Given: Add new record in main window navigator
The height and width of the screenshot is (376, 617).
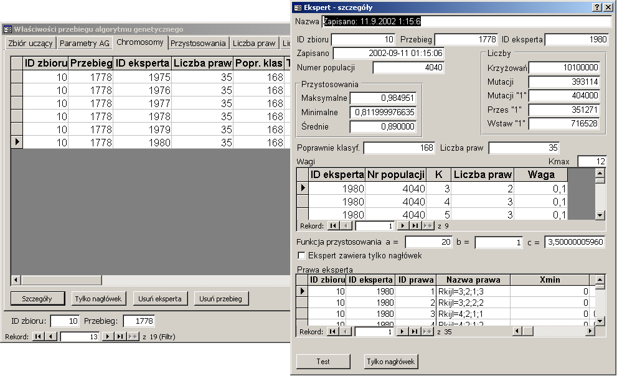Looking at the screenshot, I should pyautogui.click(x=133, y=337).
